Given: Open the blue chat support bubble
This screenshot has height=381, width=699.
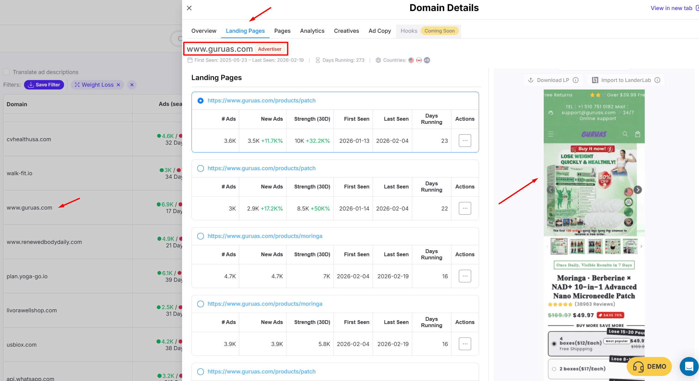Looking at the screenshot, I should coord(689,367).
